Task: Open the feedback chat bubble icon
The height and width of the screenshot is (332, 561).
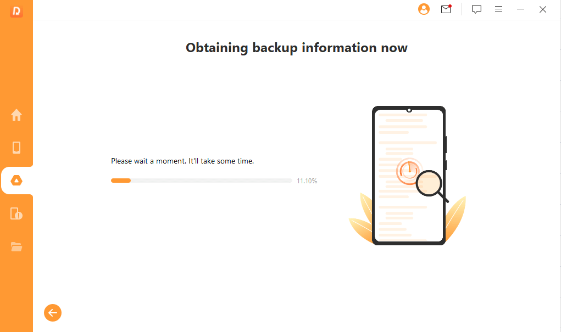Action: pyautogui.click(x=476, y=9)
